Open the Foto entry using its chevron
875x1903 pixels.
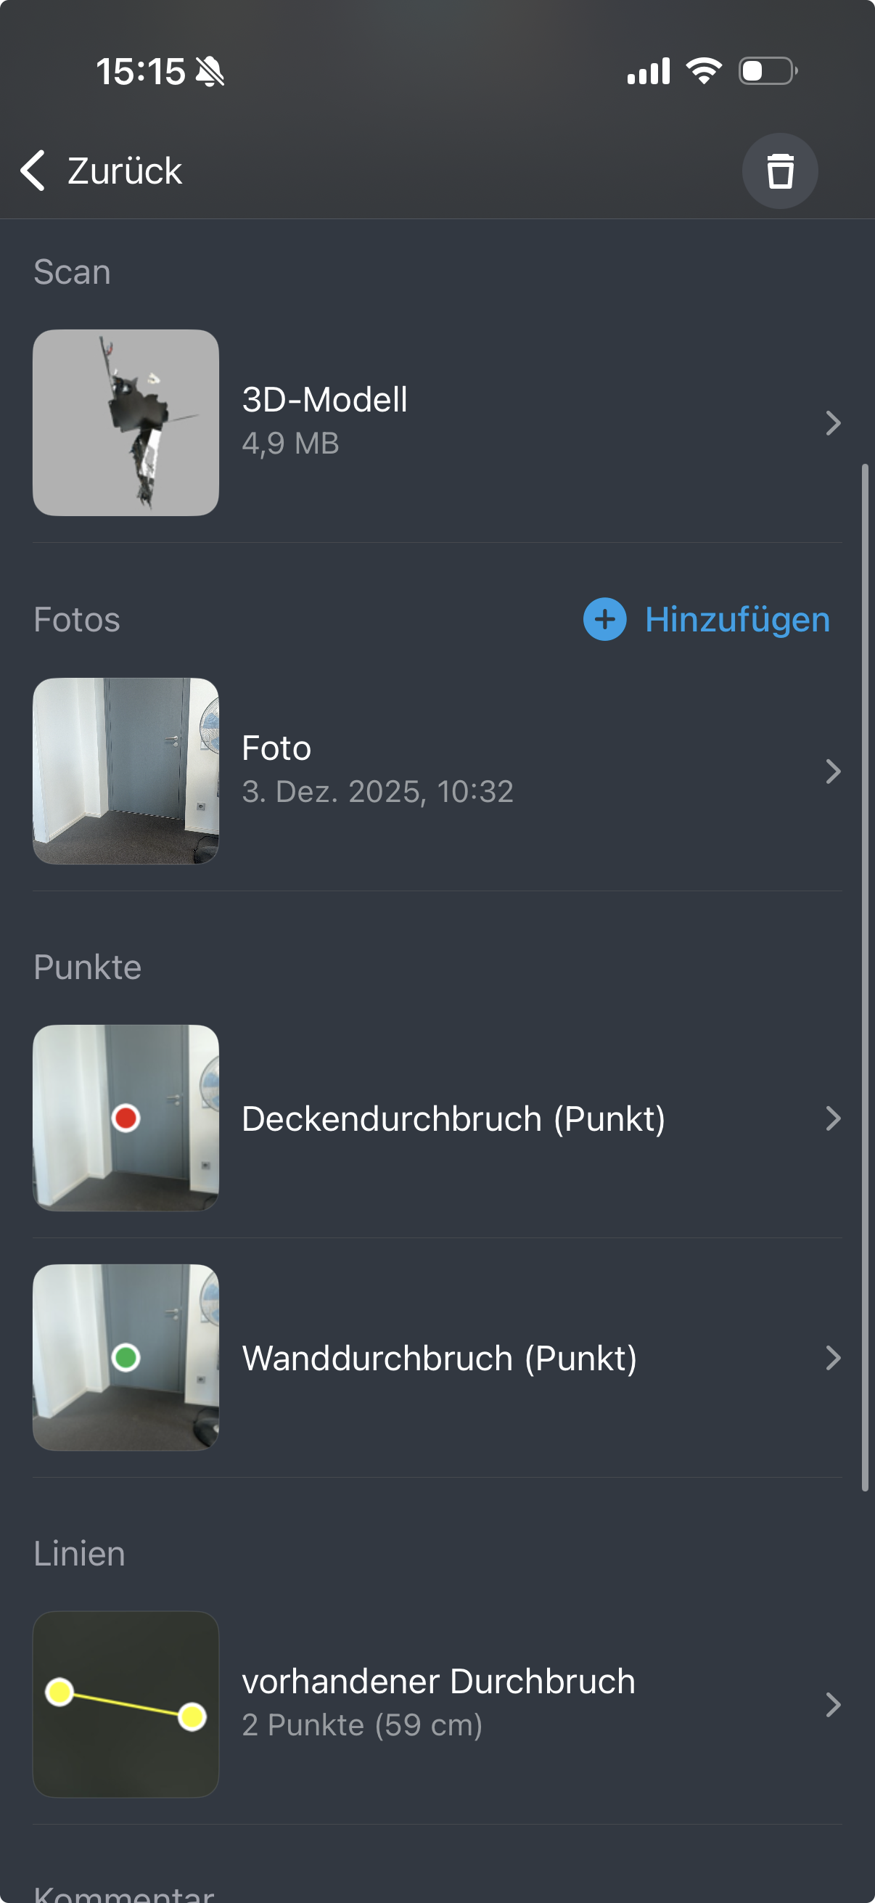click(833, 772)
